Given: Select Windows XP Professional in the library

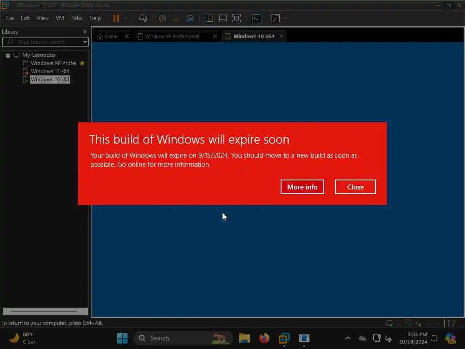Looking at the screenshot, I should tap(54, 63).
